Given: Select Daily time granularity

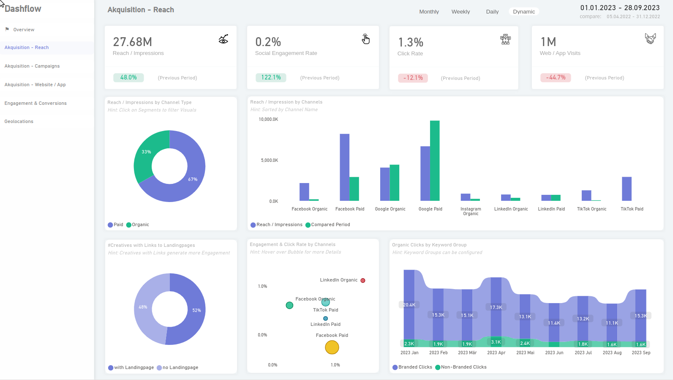Looking at the screenshot, I should (492, 12).
